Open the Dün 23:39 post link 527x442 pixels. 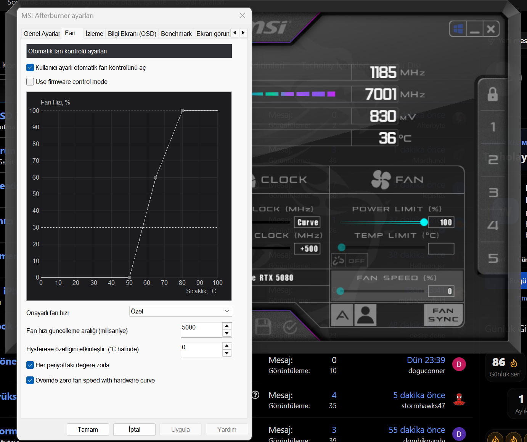[x=426, y=360]
